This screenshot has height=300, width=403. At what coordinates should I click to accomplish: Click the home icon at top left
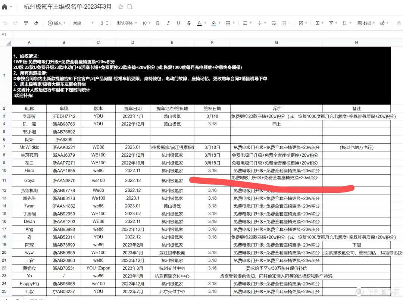(x=4, y=7)
